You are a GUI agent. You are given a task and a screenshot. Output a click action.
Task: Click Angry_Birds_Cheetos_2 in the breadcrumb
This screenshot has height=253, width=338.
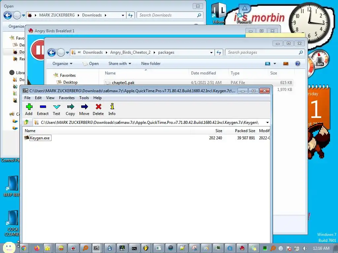pyautogui.click(x=130, y=52)
